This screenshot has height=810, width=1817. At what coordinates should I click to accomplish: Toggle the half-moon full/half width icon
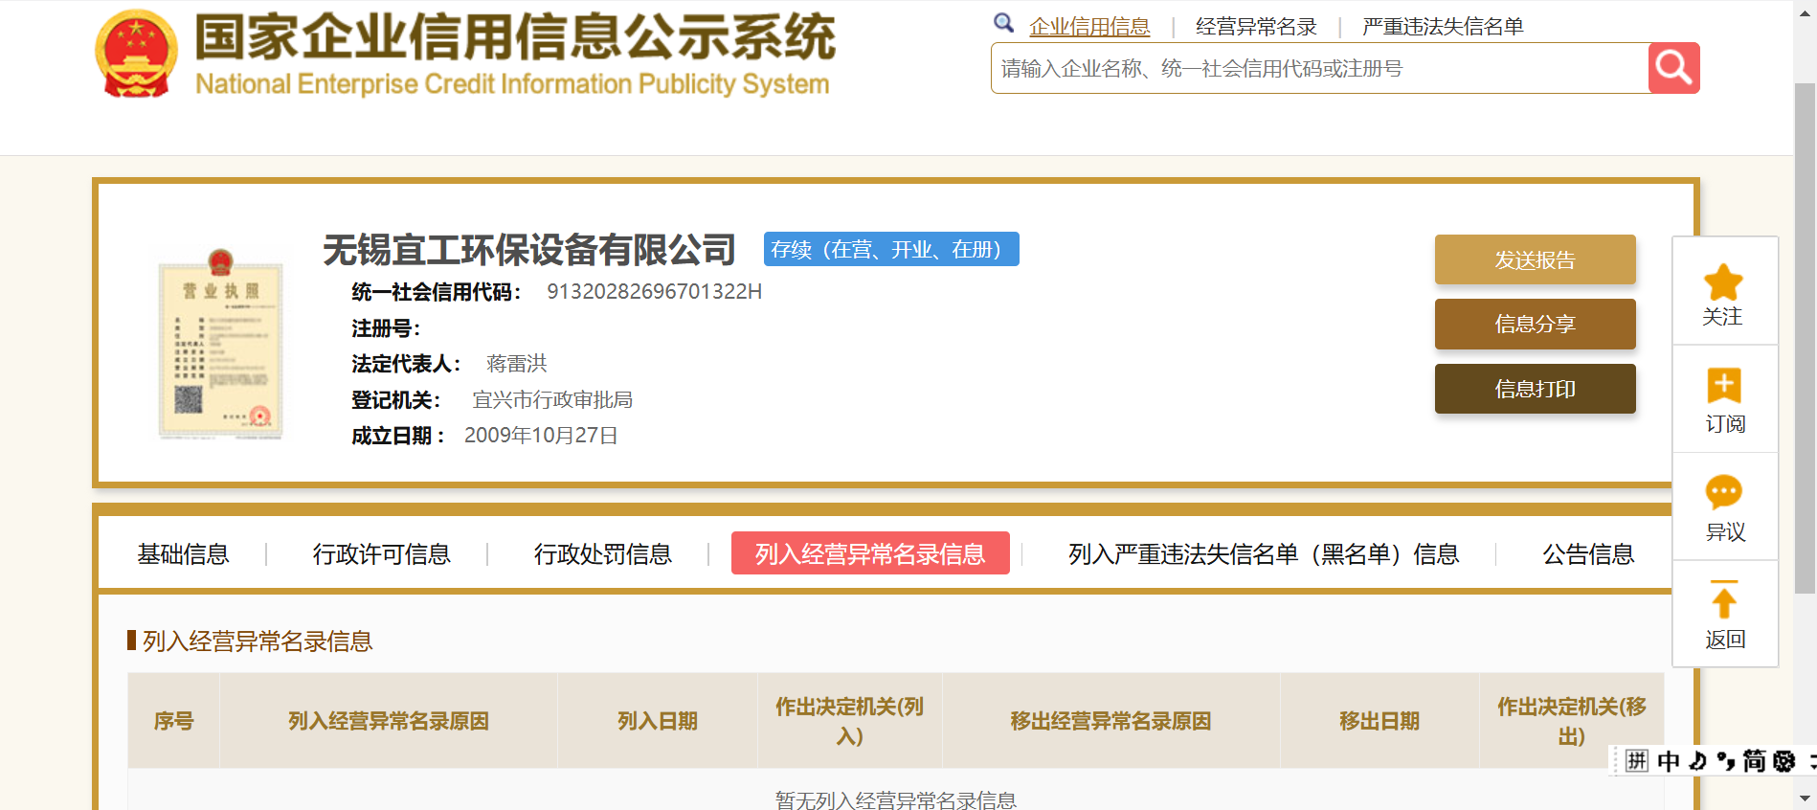1697,761
